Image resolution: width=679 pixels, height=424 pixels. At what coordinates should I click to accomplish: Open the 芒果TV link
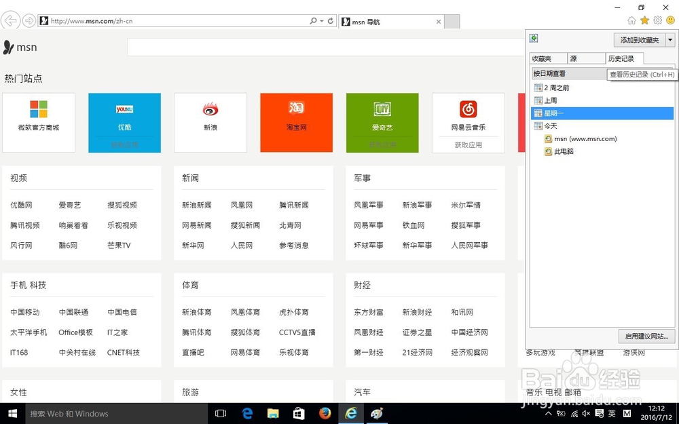[119, 246]
